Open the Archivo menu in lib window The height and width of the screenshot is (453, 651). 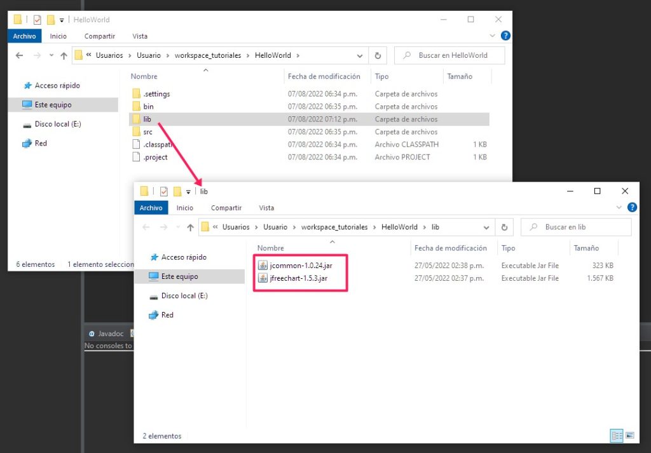(151, 208)
